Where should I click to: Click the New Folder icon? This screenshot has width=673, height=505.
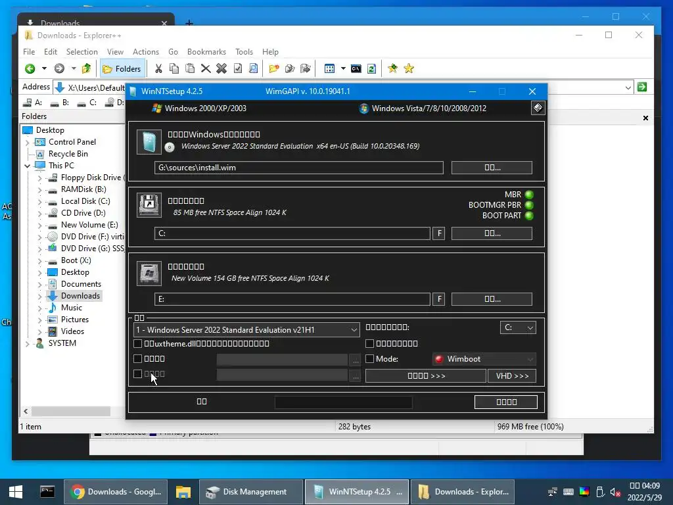tap(274, 68)
